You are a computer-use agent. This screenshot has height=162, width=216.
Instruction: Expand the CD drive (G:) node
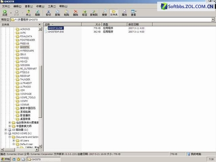6,130
